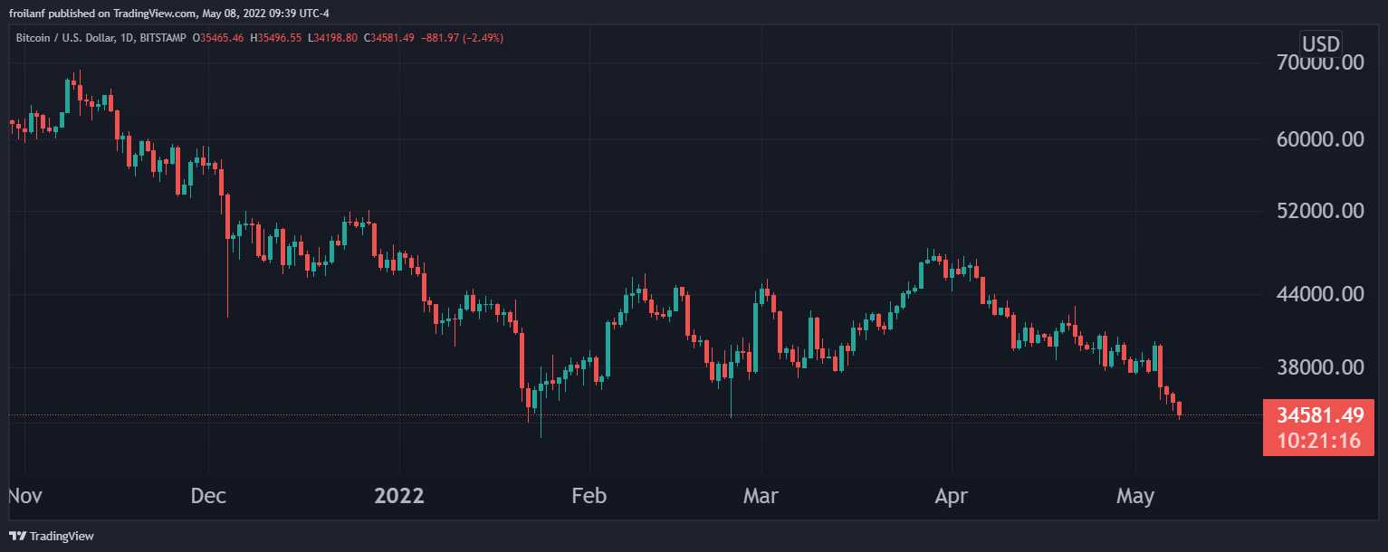Select the Feb marker on time axis
Viewport: 1388px width, 552px height.
tap(589, 496)
